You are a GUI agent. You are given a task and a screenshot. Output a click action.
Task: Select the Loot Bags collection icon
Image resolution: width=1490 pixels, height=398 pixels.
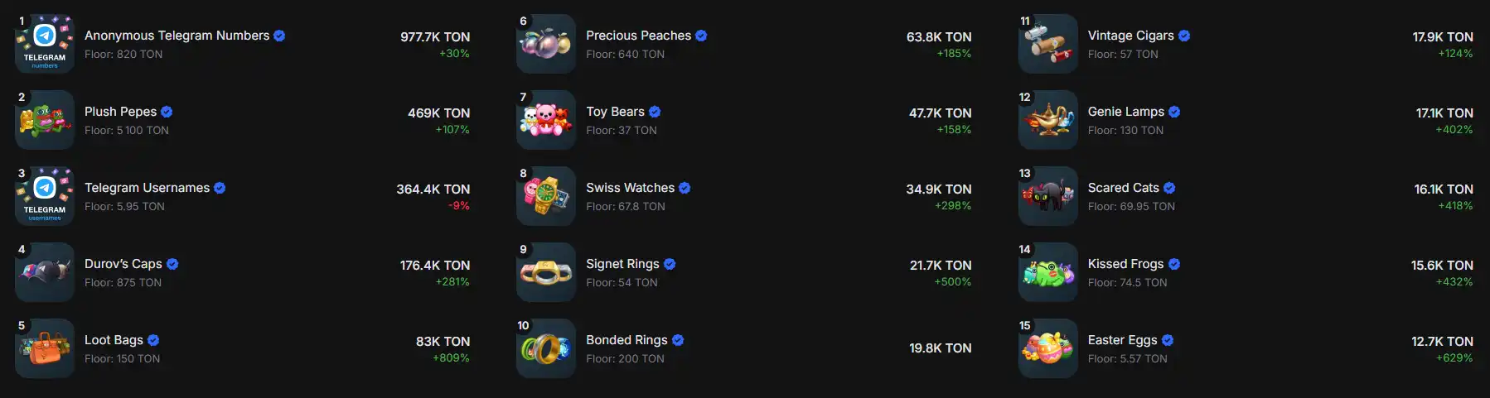point(45,348)
